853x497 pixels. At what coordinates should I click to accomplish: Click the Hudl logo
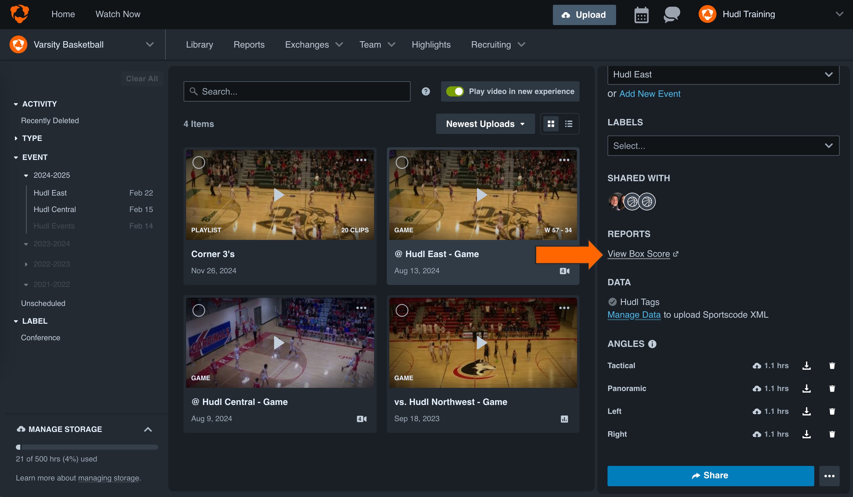click(x=19, y=14)
